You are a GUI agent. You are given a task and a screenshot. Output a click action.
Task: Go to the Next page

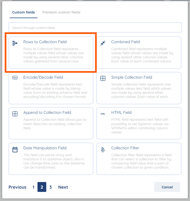[x=63, y=187]
